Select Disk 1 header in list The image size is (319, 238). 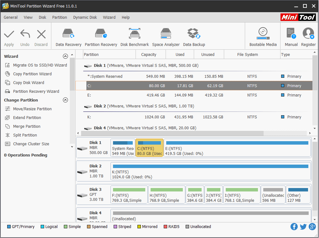click(141, 66)
